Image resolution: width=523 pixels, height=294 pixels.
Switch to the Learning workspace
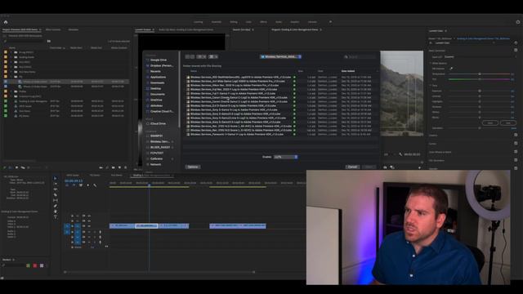click(198, 22)
